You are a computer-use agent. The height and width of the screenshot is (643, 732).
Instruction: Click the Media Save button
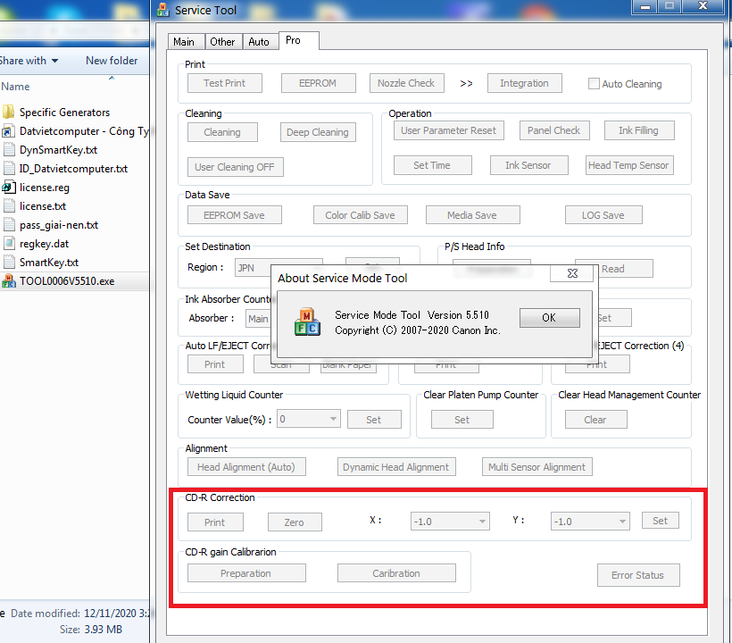[472, 215]
